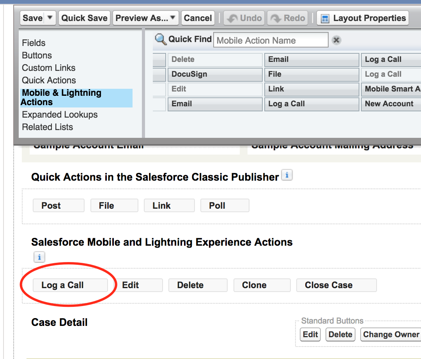Screen dimensions: 421x359
Task: Select Link in the Classic Publisher actions
Action: pyautogui.click(x=169, y=205)
